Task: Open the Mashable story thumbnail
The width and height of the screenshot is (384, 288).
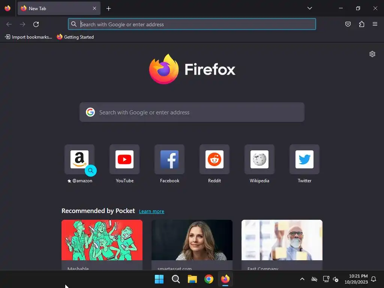Action: 102,240
